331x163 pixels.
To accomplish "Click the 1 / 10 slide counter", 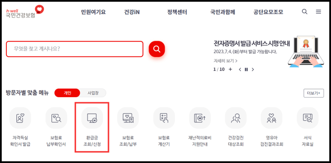I will (x=219, y=69).
